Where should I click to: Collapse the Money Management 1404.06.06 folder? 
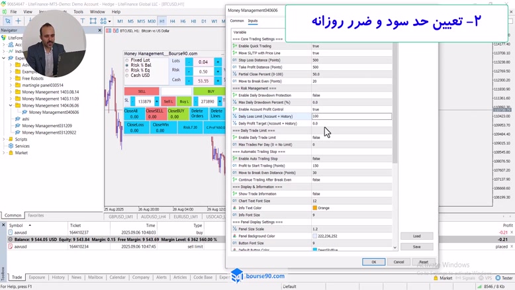coord(11,105)
